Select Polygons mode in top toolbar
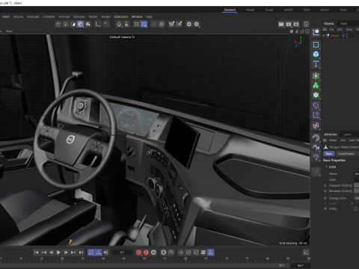This screenshot has height=269, width=359. (x=73, y=24)
